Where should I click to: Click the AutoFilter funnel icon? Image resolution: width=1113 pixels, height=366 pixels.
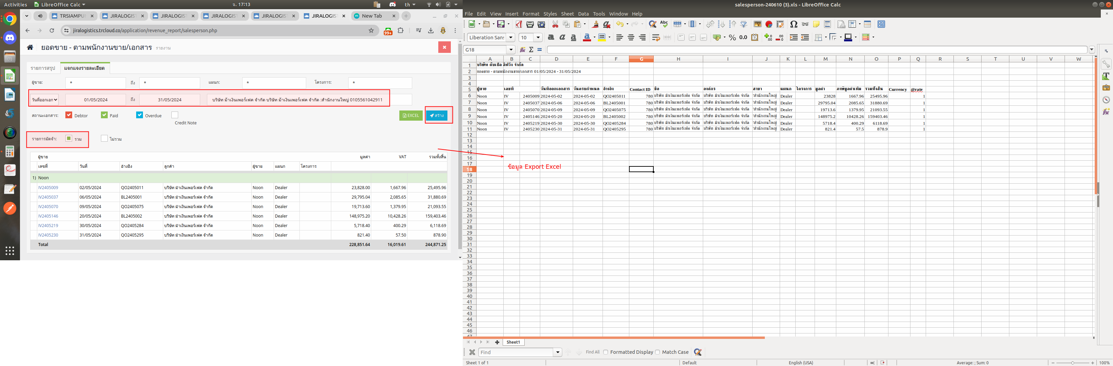pos(743,24)
